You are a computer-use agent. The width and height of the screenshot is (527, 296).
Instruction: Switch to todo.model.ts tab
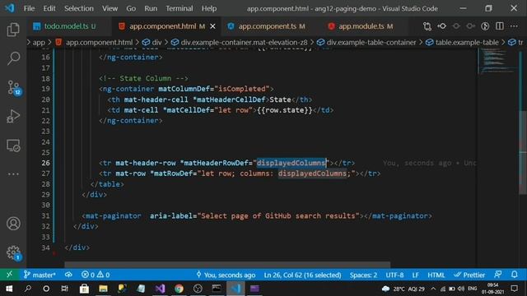[69, 26]
